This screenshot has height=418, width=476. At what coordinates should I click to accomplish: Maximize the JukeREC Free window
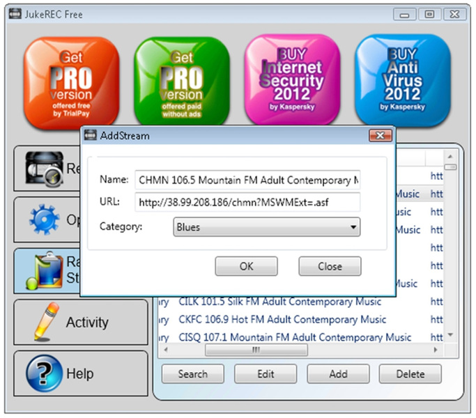coord(429,14)
